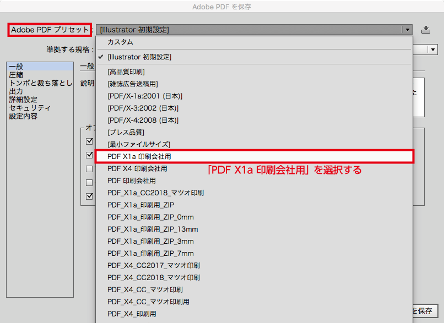The image size is (444, 323).
Task: Select PDF X1a 印刷会社用 preset
Action: point(254,156)
